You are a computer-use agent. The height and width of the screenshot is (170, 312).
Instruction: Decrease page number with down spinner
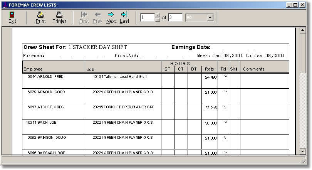pyautogui.click(x=157, y=20)
